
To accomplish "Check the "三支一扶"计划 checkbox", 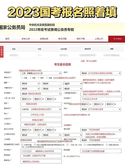I will tap(67, 145).
